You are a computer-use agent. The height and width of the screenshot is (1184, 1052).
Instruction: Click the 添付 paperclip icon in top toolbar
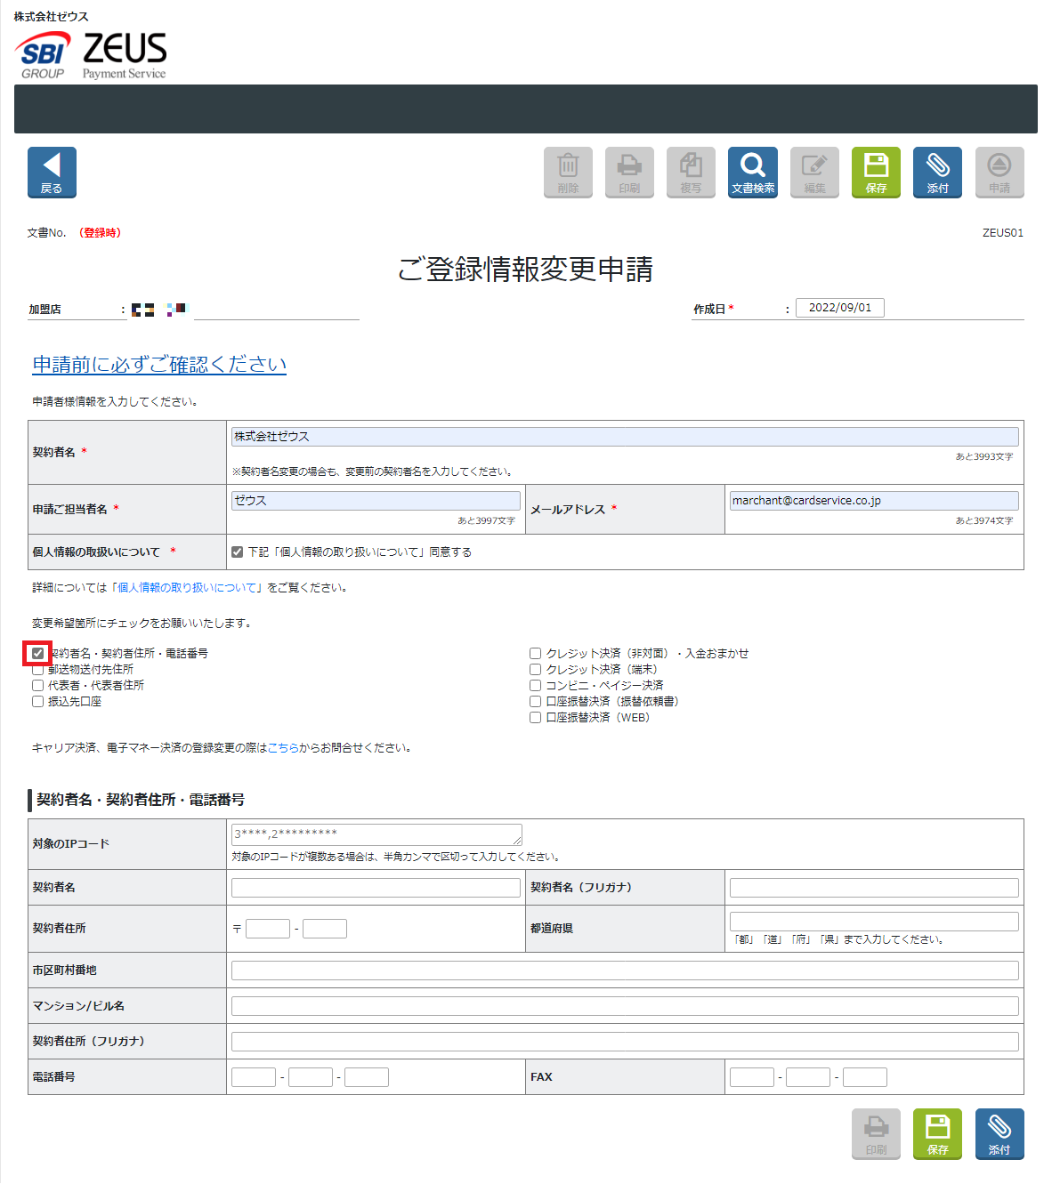(x=937, y=172)
